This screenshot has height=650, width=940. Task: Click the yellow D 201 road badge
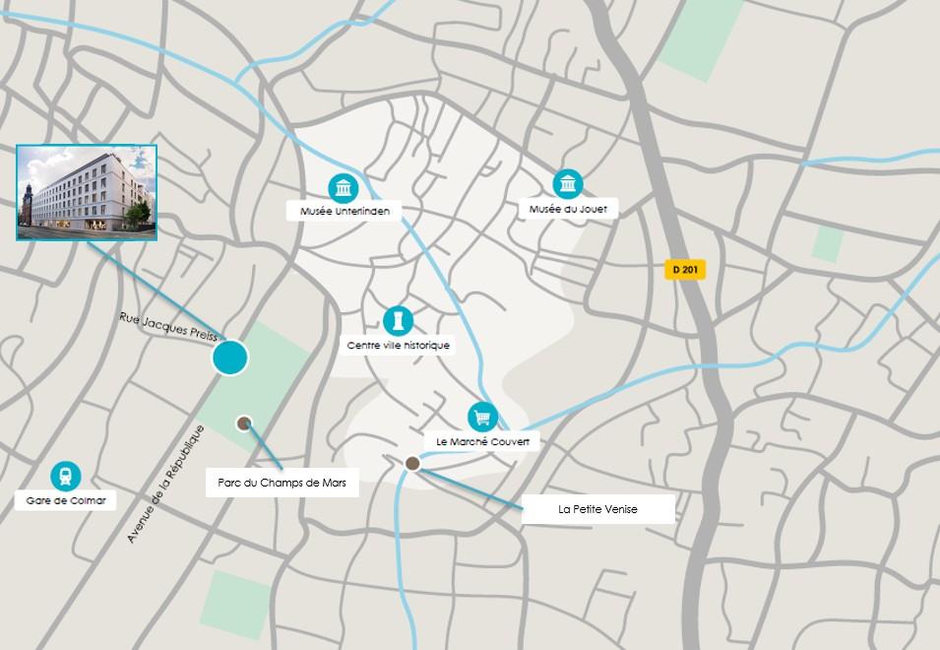tap(685, 270)
